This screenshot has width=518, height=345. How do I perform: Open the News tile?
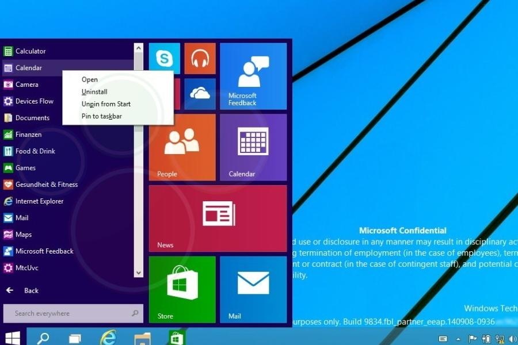[x=218, y=218]
